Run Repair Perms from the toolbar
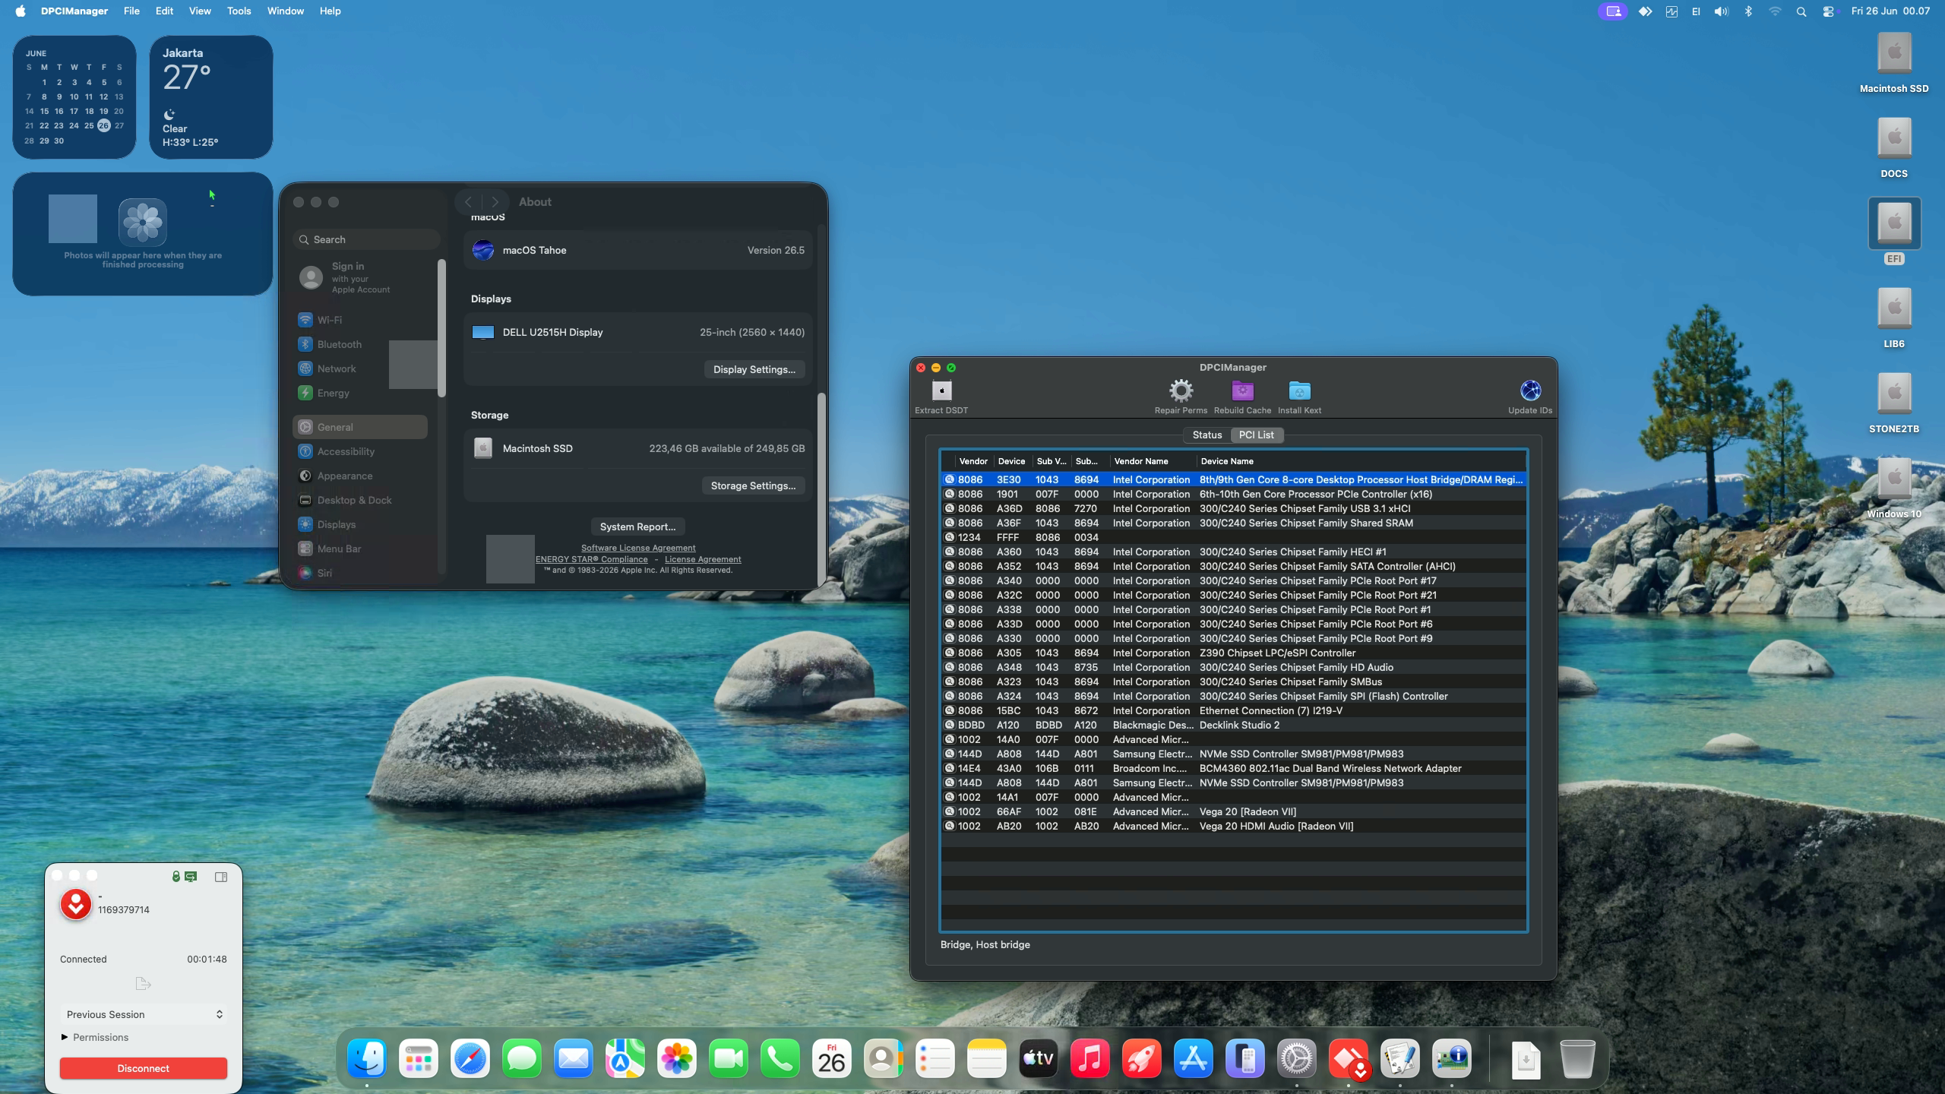Screen dimensions: 1945x1094 click(x=1181, y=390)
